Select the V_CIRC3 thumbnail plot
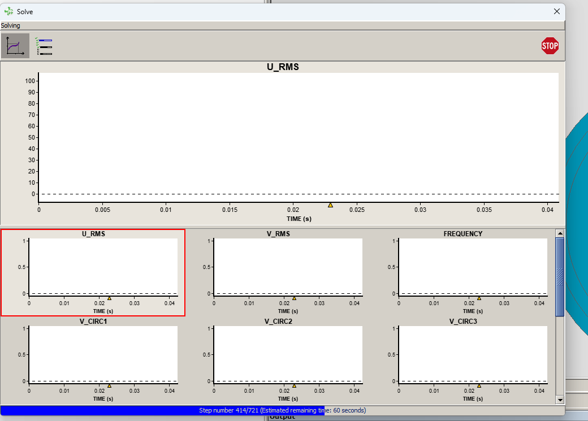588x421 pixels. click(462, 361)
